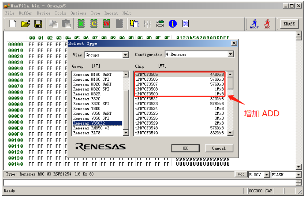Open the sliders settings toolbar icon
The width and height of the screenshot is (305, 197).
(147, 24)
